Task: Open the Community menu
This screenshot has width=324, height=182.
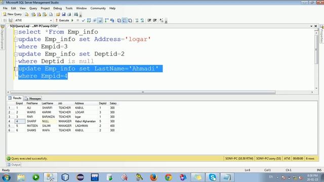Action: pos(98,8)
